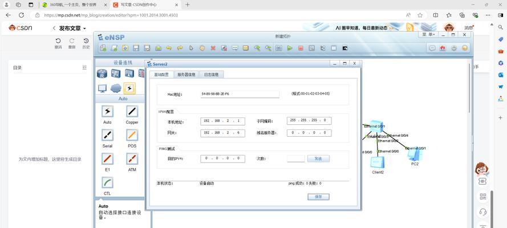The image size is (507, 228).
Task: Select the Serial cable connection type
Action: 107,135
